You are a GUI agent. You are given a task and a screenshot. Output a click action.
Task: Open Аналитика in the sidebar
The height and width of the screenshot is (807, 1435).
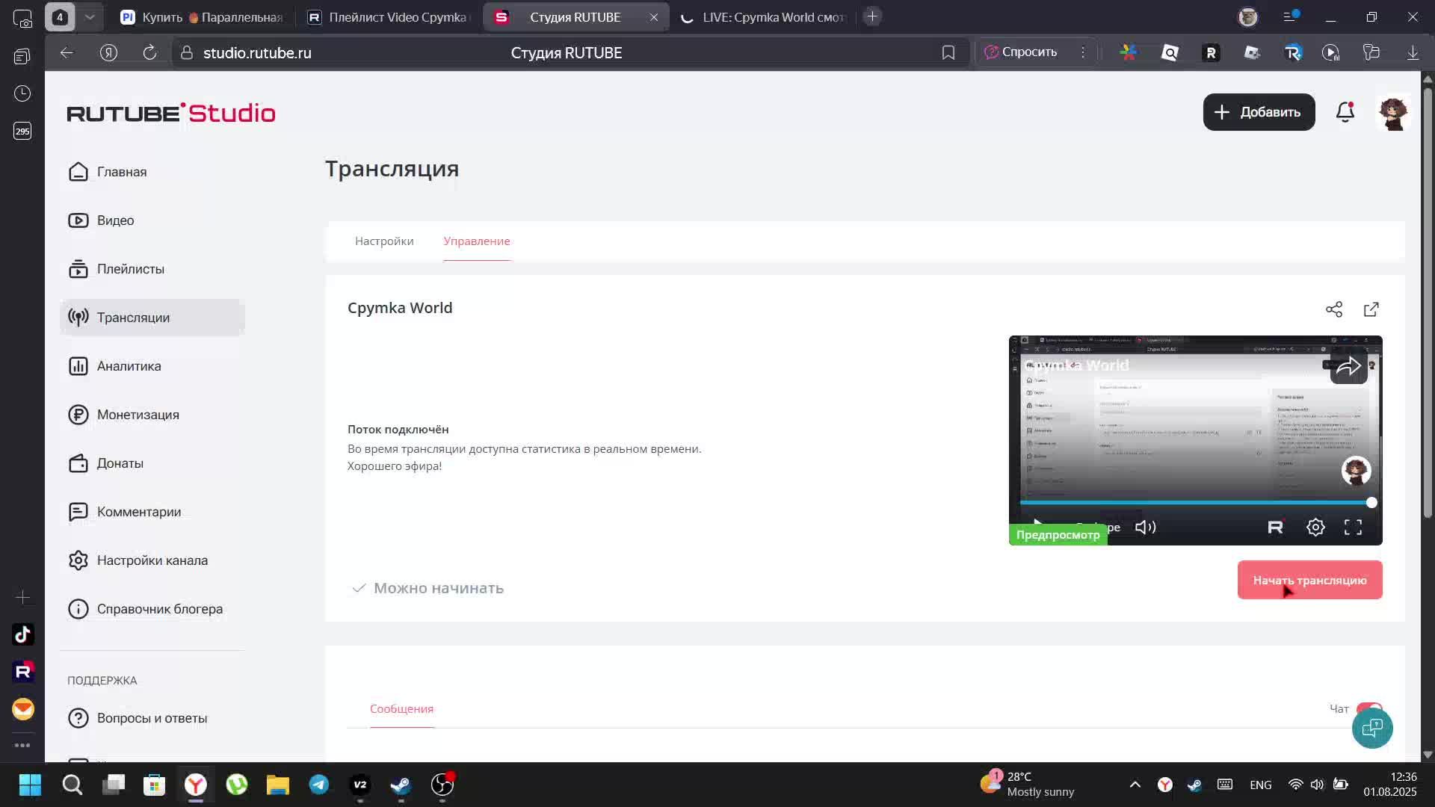pyautogui.click(x=129, y=366)
